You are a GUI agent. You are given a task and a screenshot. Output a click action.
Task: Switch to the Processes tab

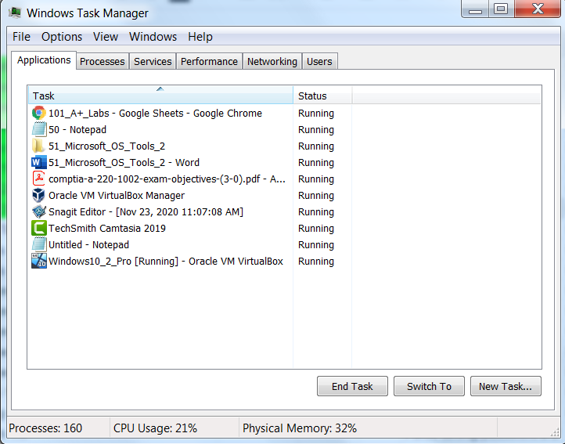pyautogui.click(x=103, y=62)
